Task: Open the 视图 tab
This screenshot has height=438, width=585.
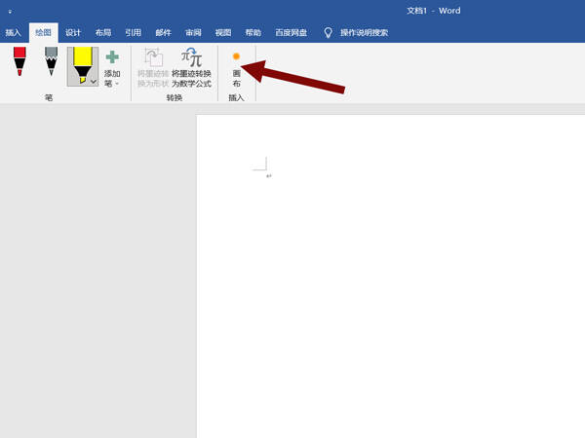Action: coord(223,33)
